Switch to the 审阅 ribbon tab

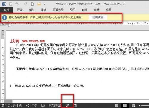click(97, 10)
